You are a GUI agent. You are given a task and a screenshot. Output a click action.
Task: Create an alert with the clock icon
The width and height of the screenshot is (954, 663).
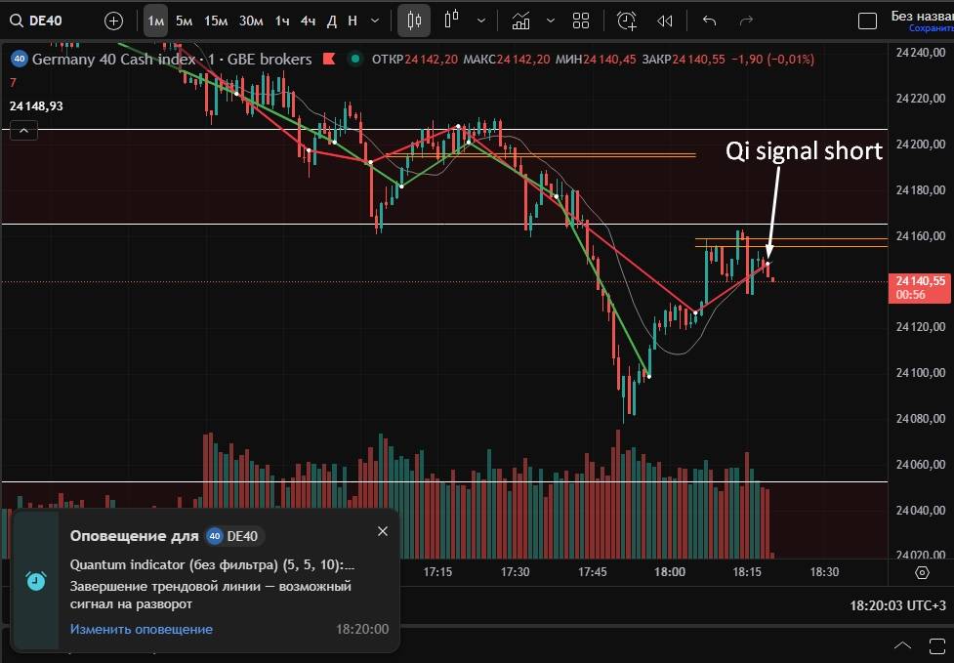tap(626, 21)
